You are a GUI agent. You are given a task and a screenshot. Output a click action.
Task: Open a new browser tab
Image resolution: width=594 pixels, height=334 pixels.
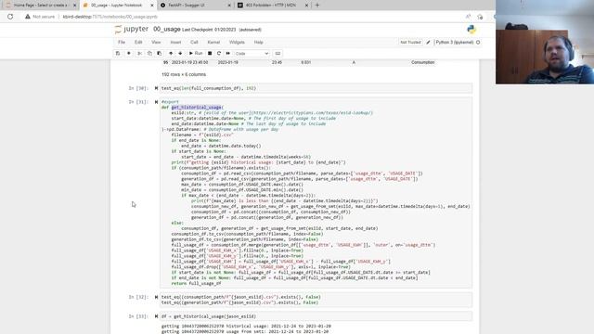pos(317,6)
